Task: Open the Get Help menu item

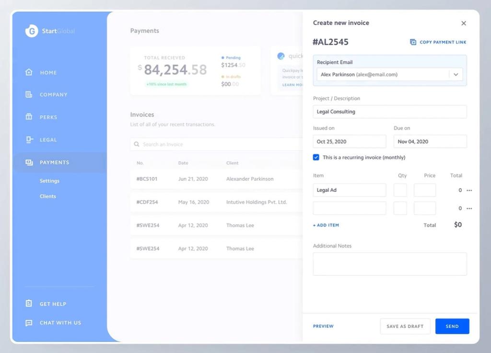Action: pos(53,304)
